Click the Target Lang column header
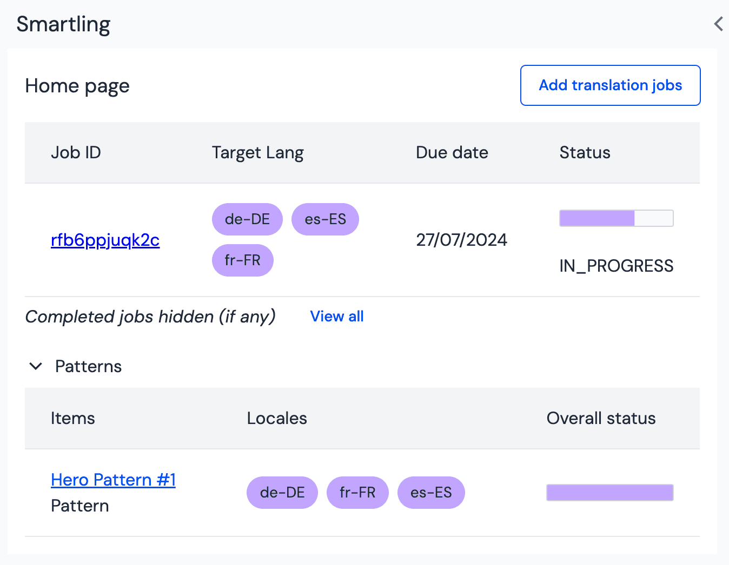The image size is (729, 565). [x=258, y=153]
